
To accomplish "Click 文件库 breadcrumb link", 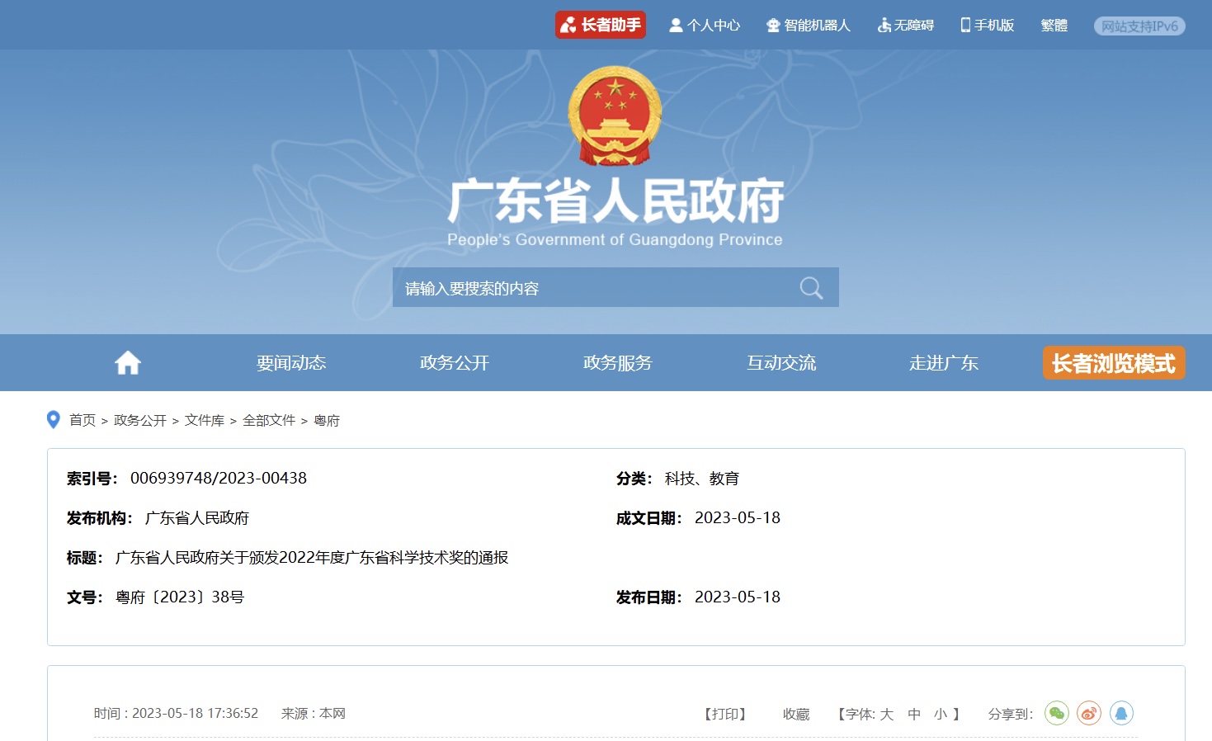I will 205,421.
